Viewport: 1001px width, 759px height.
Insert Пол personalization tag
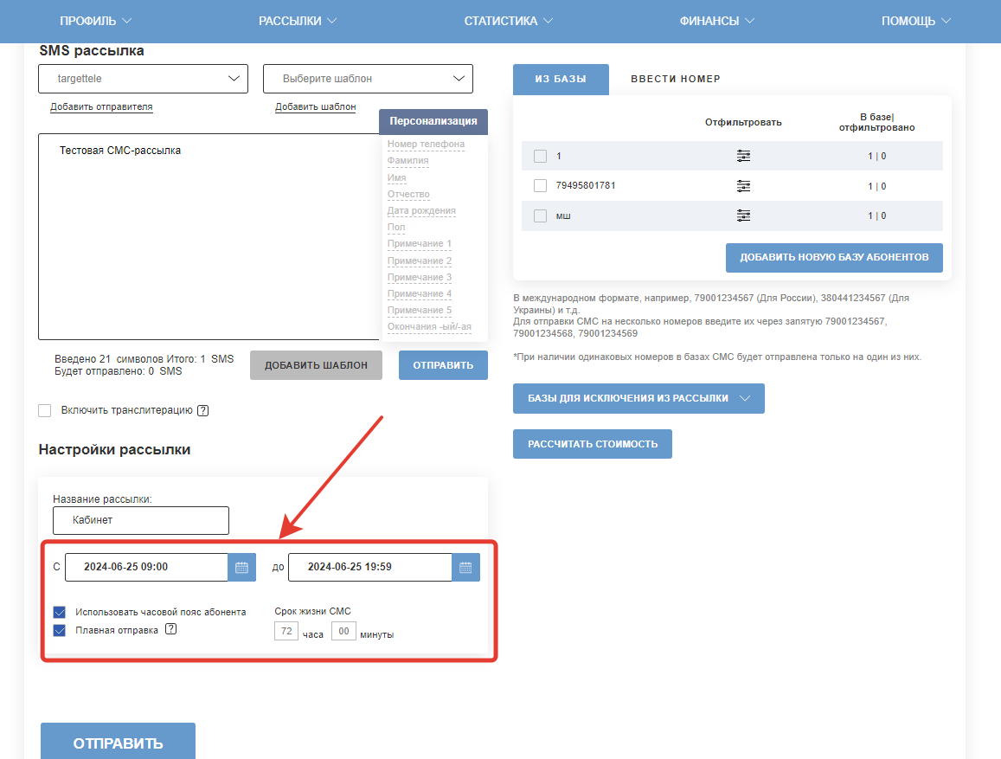(395, 228)
